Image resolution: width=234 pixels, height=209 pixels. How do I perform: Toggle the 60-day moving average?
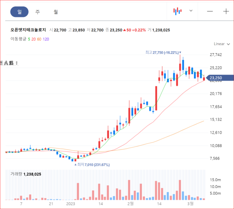tap(39, 39)
